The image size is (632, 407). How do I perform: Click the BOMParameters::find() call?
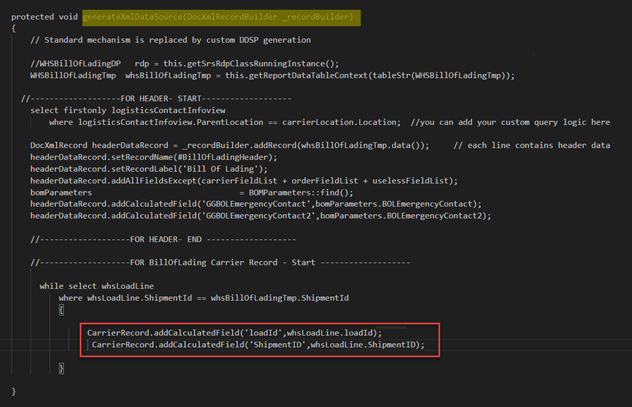point(305,192)
